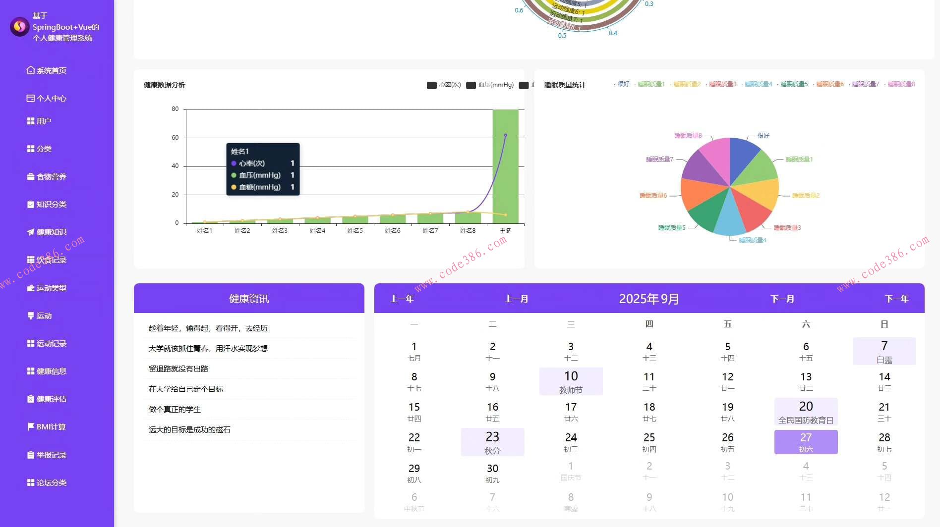This screenshot has width=940, height=527.
Task: Open 食物营养 using its briefcase icon
Action: pos(31,176)
